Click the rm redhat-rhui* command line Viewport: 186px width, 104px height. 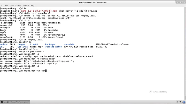click(x=28, y=59)
